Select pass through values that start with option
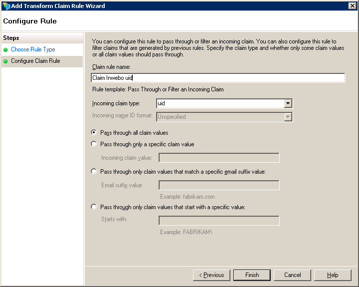 pos(94,207)
